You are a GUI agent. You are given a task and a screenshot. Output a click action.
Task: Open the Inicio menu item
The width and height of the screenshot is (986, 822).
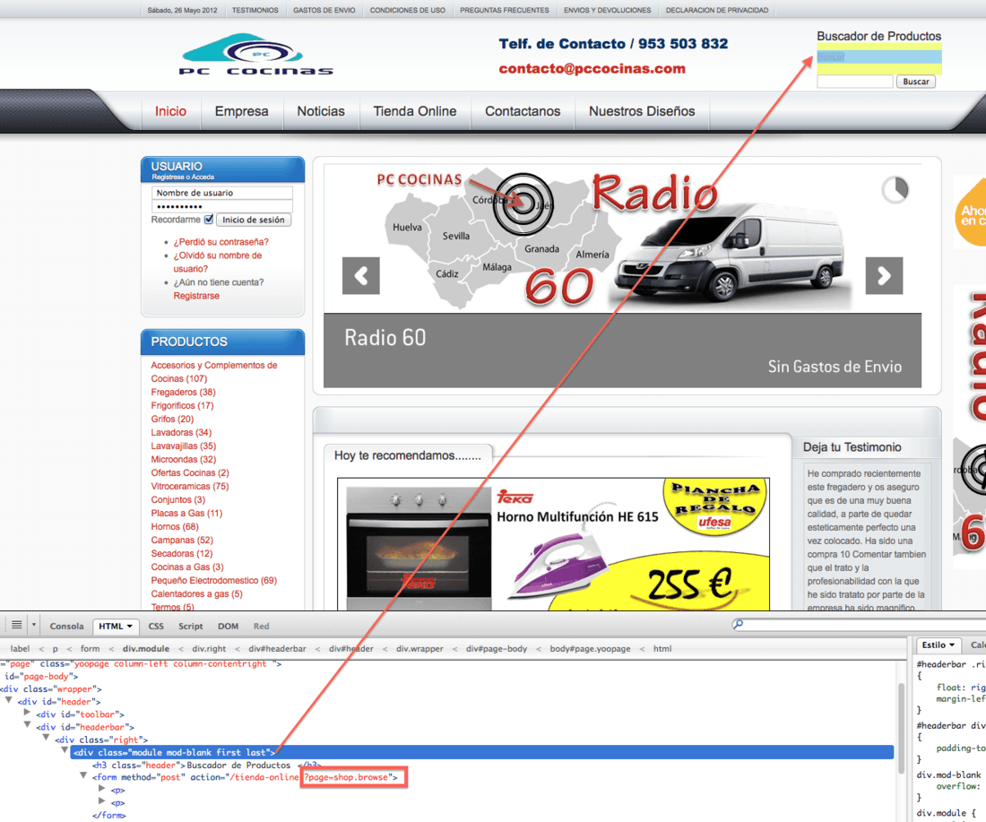click(171, 111)
